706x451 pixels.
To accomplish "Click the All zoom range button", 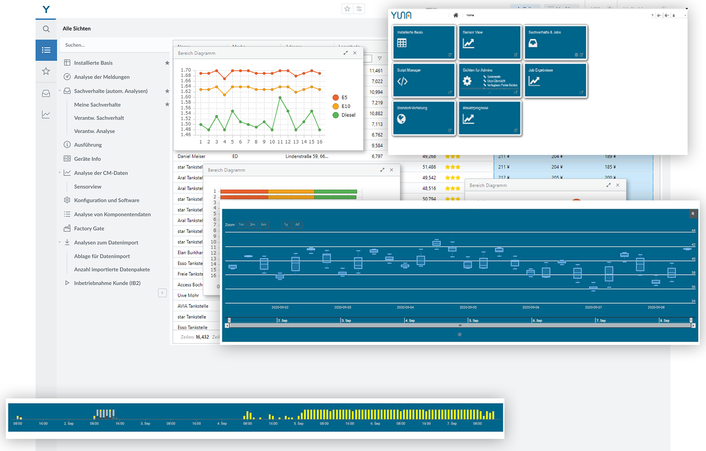I will (297, 225).
